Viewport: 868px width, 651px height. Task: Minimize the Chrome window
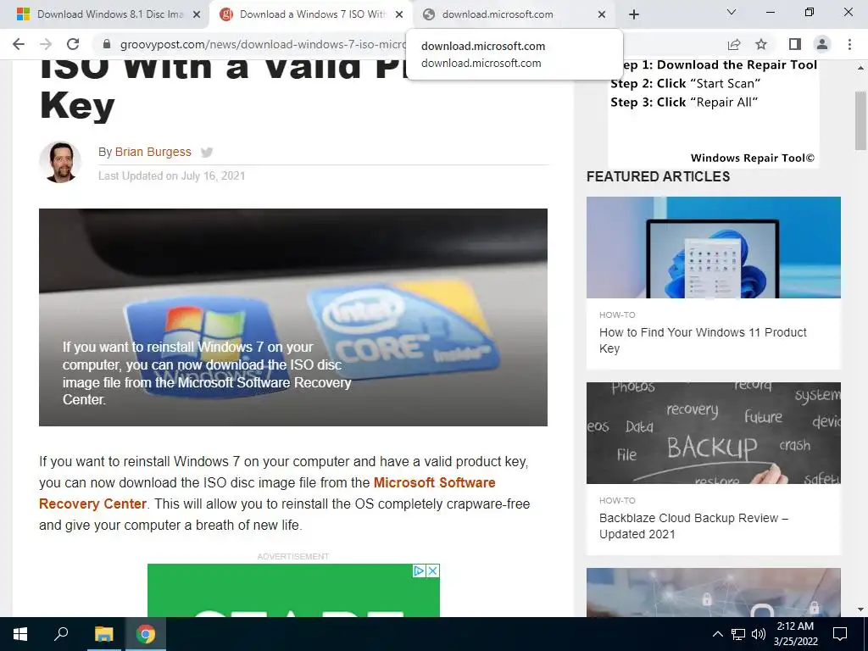pos(770,12)
